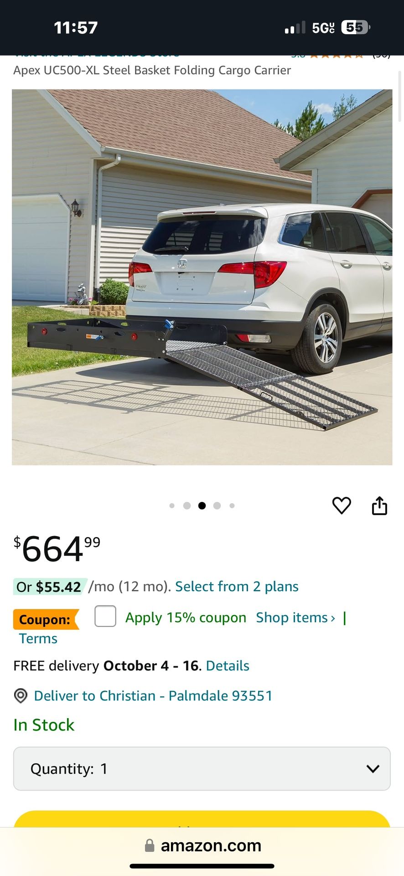Viewport: 404px width, 876px height.
Task: Tap the lock icon beside amazon.com
Action: pyautogui.click(x=150, y=845)
